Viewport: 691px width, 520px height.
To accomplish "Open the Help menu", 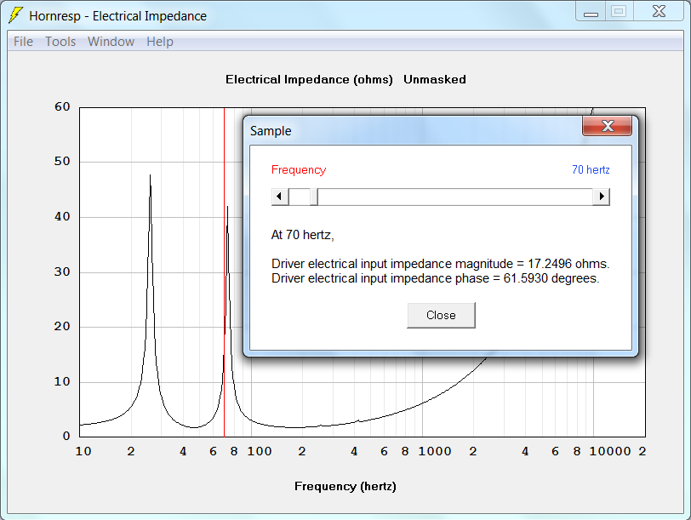I will 160,42.
